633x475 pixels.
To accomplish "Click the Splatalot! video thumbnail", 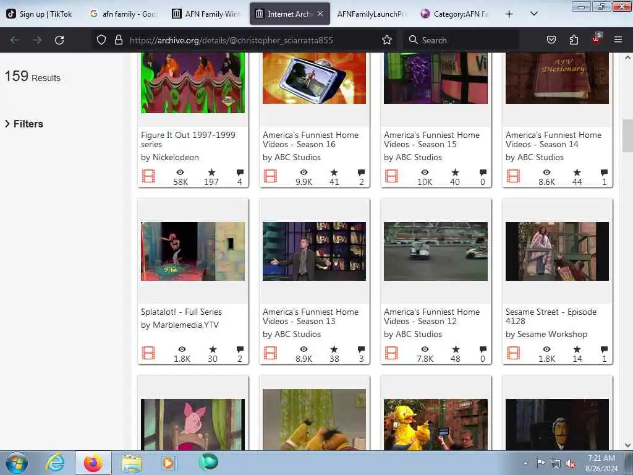I will tap(193, 251).
